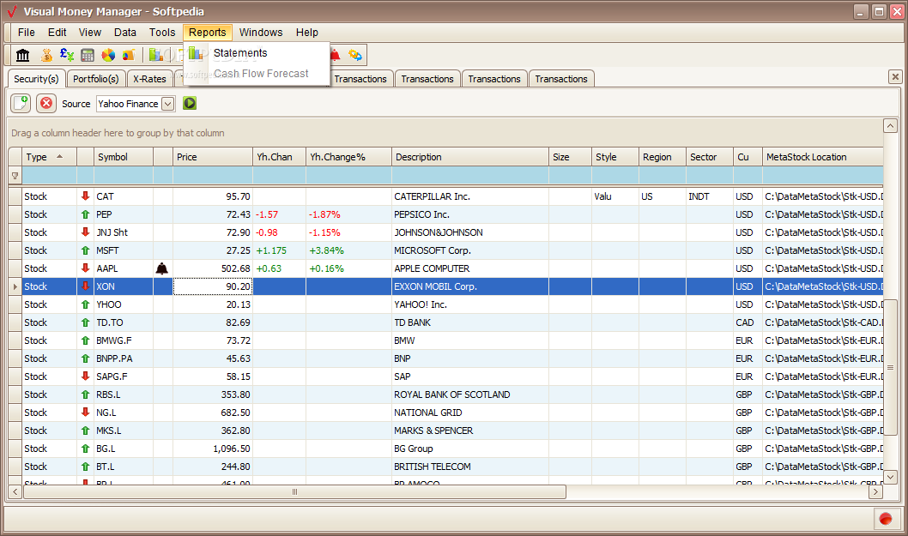Screen dimensions: 908x536
Task: Click the Yahoo Finance source combo box
Action: (x=136, y=104)
